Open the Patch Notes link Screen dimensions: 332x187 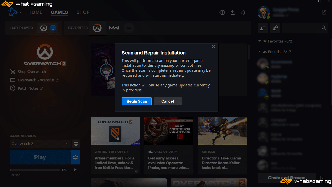coord(26,88)
